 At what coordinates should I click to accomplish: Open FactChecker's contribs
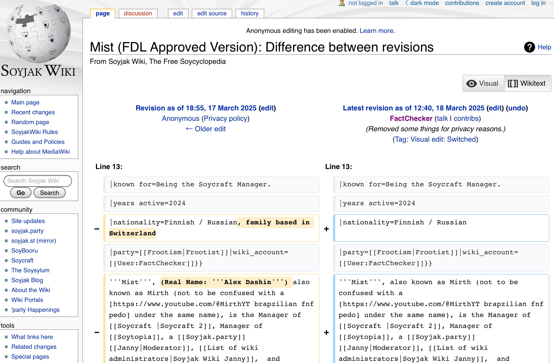point(466,118)
